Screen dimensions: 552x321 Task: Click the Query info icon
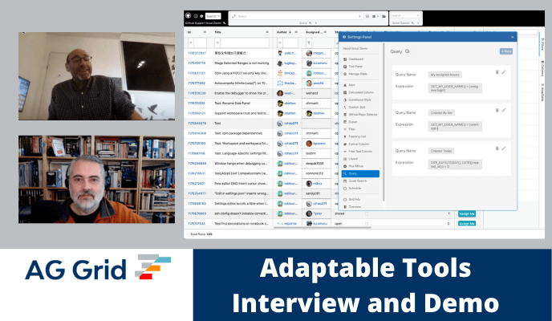pos(408,51)
